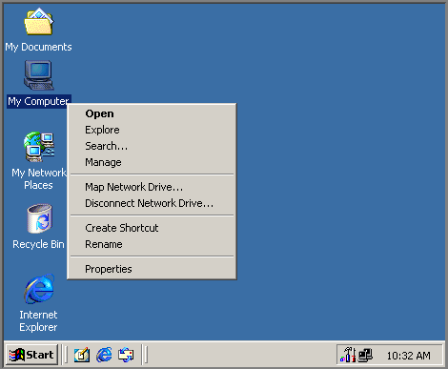
Task: Click the first system tray icon
Action: 348,355
